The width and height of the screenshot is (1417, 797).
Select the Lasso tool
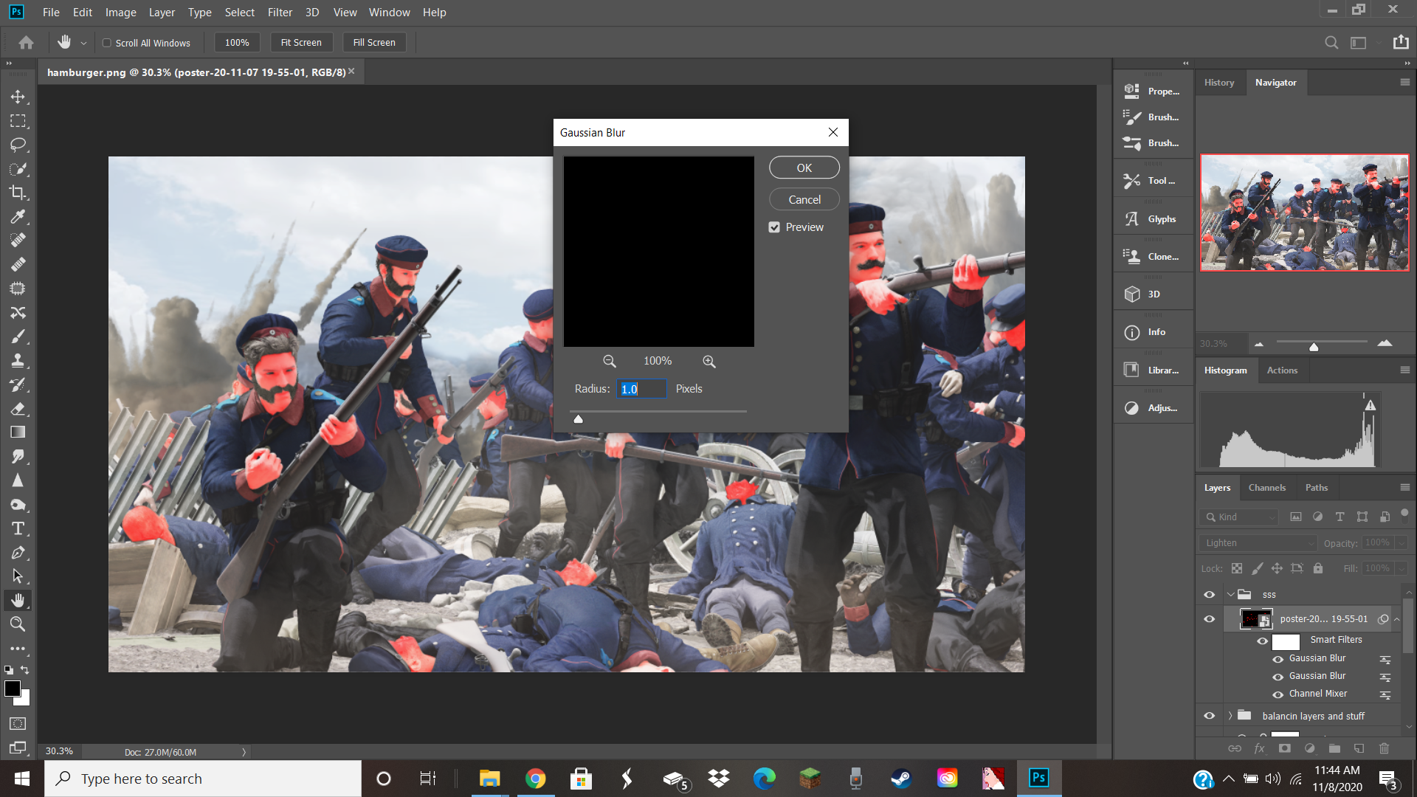pyautogui.click(x=18, y=145)
